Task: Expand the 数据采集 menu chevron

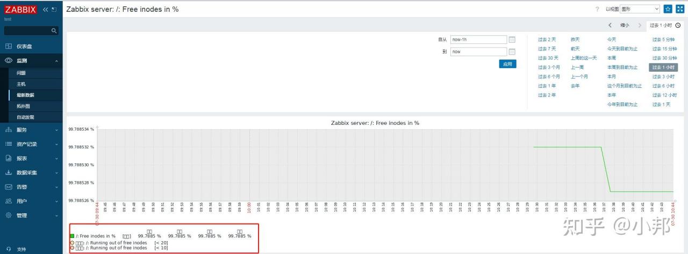Action: click(x=56, y=173)
